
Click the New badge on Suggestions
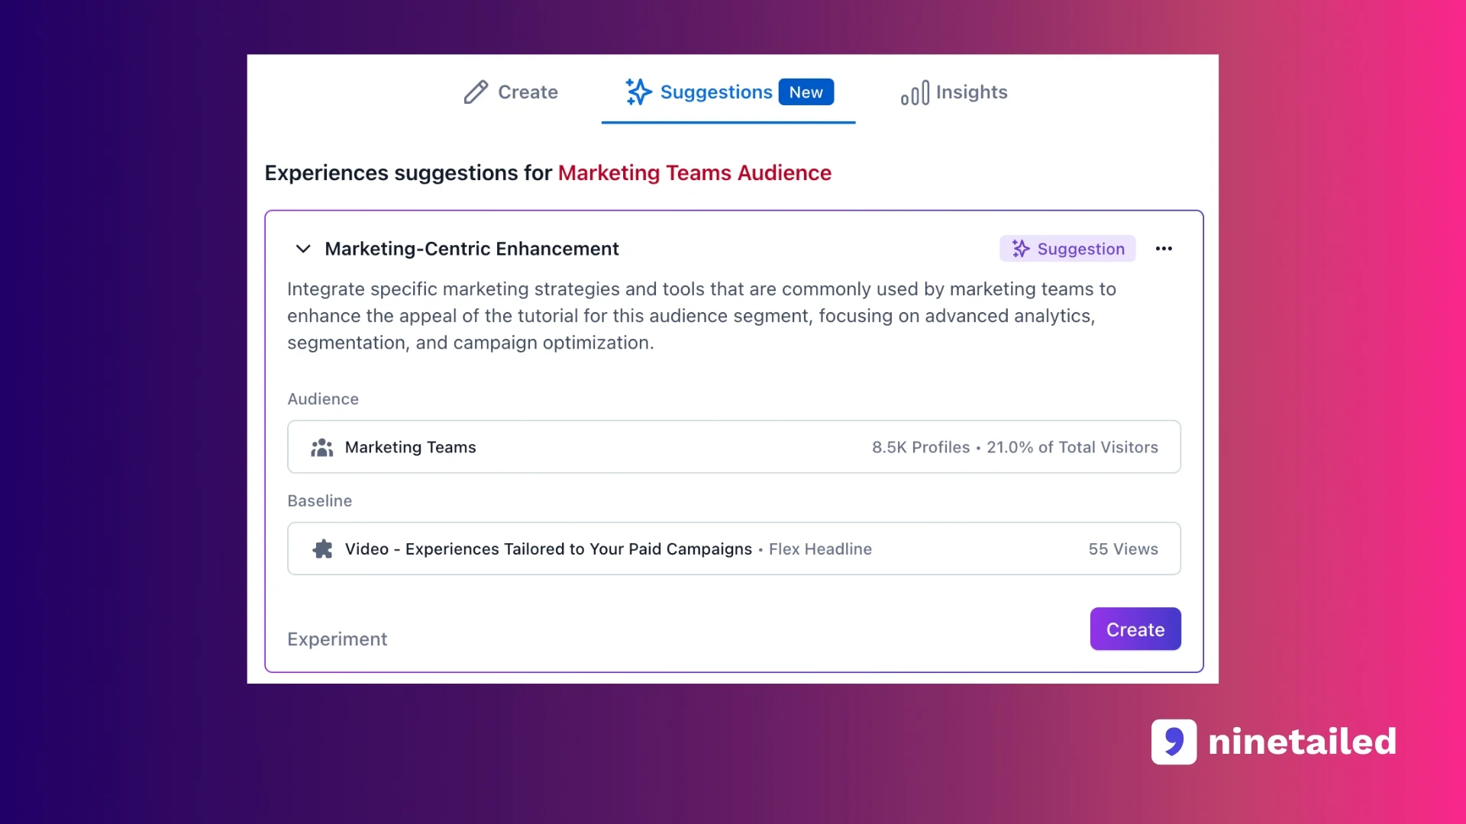[806, 92]
